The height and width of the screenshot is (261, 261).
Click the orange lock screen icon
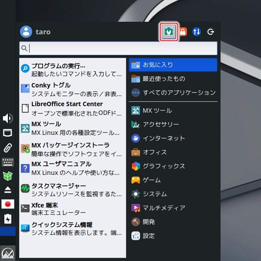point(183,32)
